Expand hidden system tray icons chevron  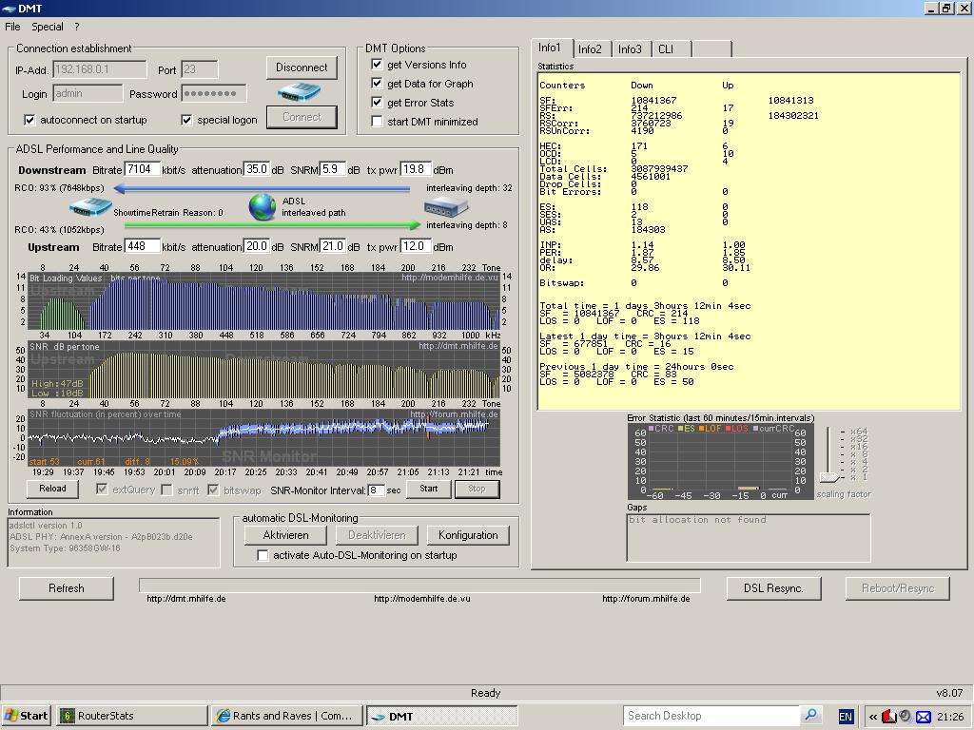coord(872,716)
